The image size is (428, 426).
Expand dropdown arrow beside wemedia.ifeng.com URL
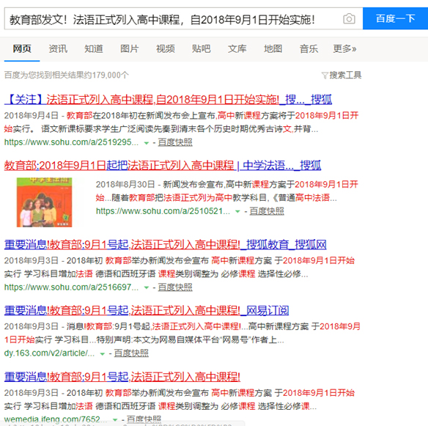pos(115,419)
